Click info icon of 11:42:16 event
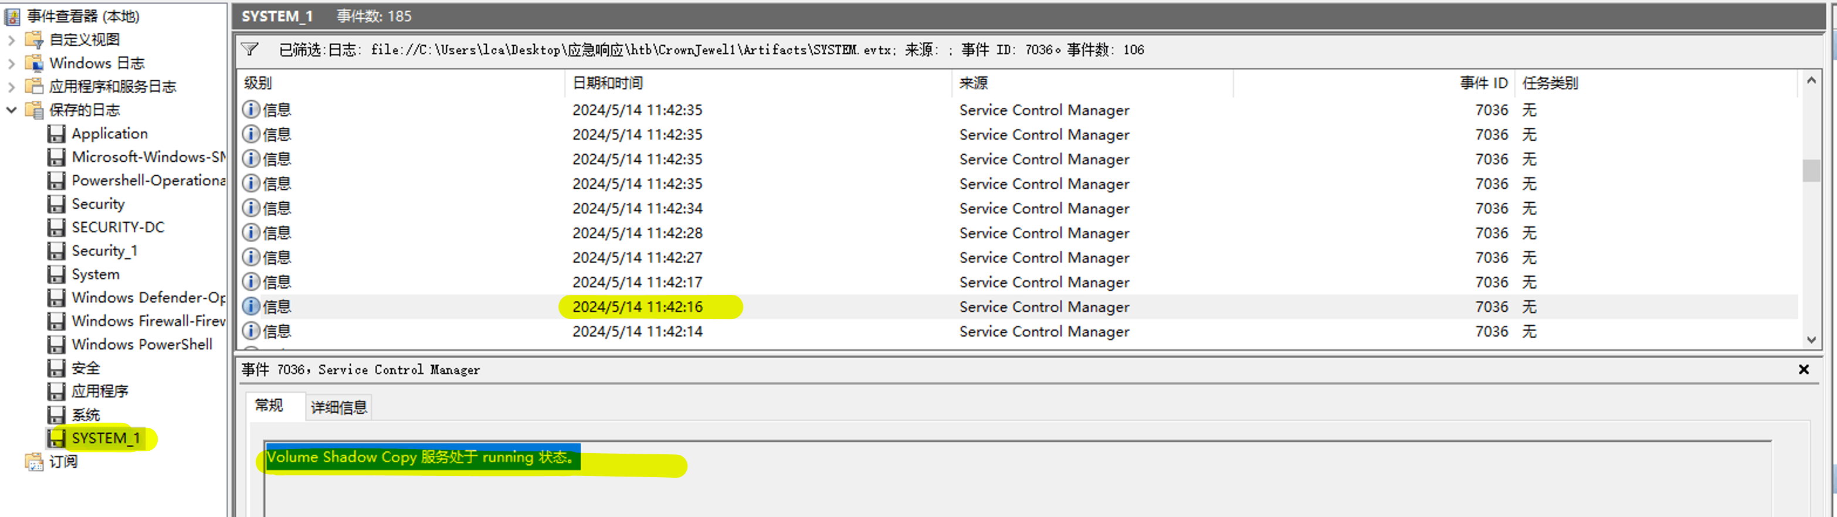This screenshot has width=1837, height=517. pos(250,307)
